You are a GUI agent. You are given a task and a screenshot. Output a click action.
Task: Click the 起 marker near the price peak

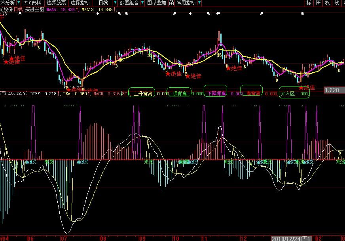pos(220,55)
